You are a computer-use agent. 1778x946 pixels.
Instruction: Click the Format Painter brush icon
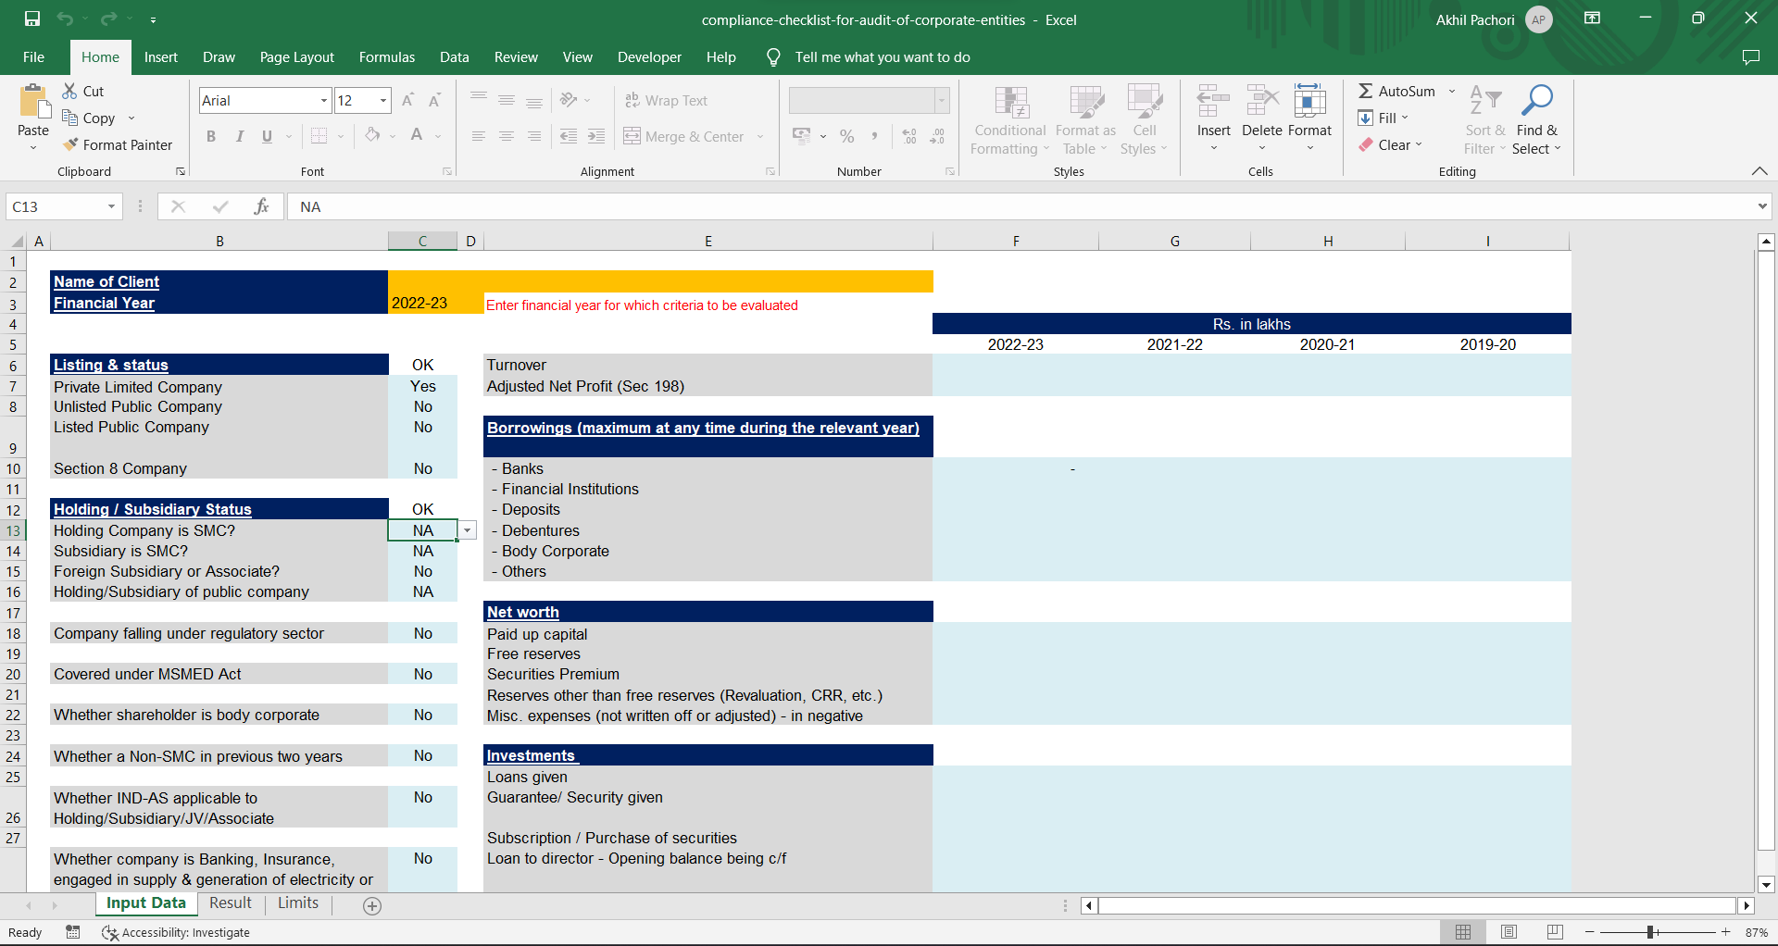click(70, 144)
